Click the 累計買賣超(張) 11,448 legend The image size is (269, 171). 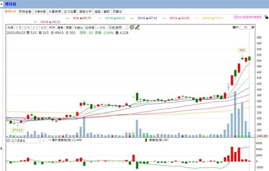click(65, 140)
